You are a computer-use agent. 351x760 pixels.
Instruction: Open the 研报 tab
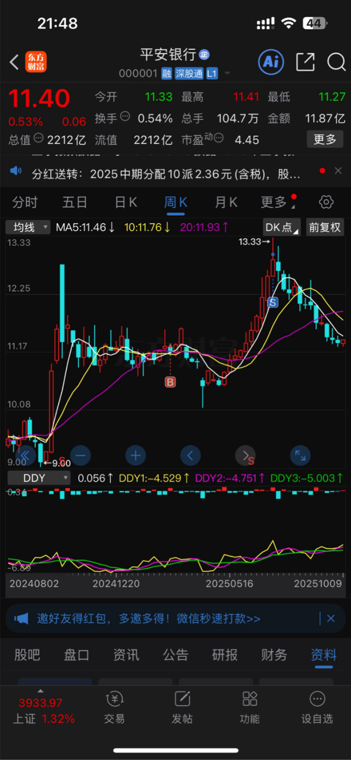point(225,655)
